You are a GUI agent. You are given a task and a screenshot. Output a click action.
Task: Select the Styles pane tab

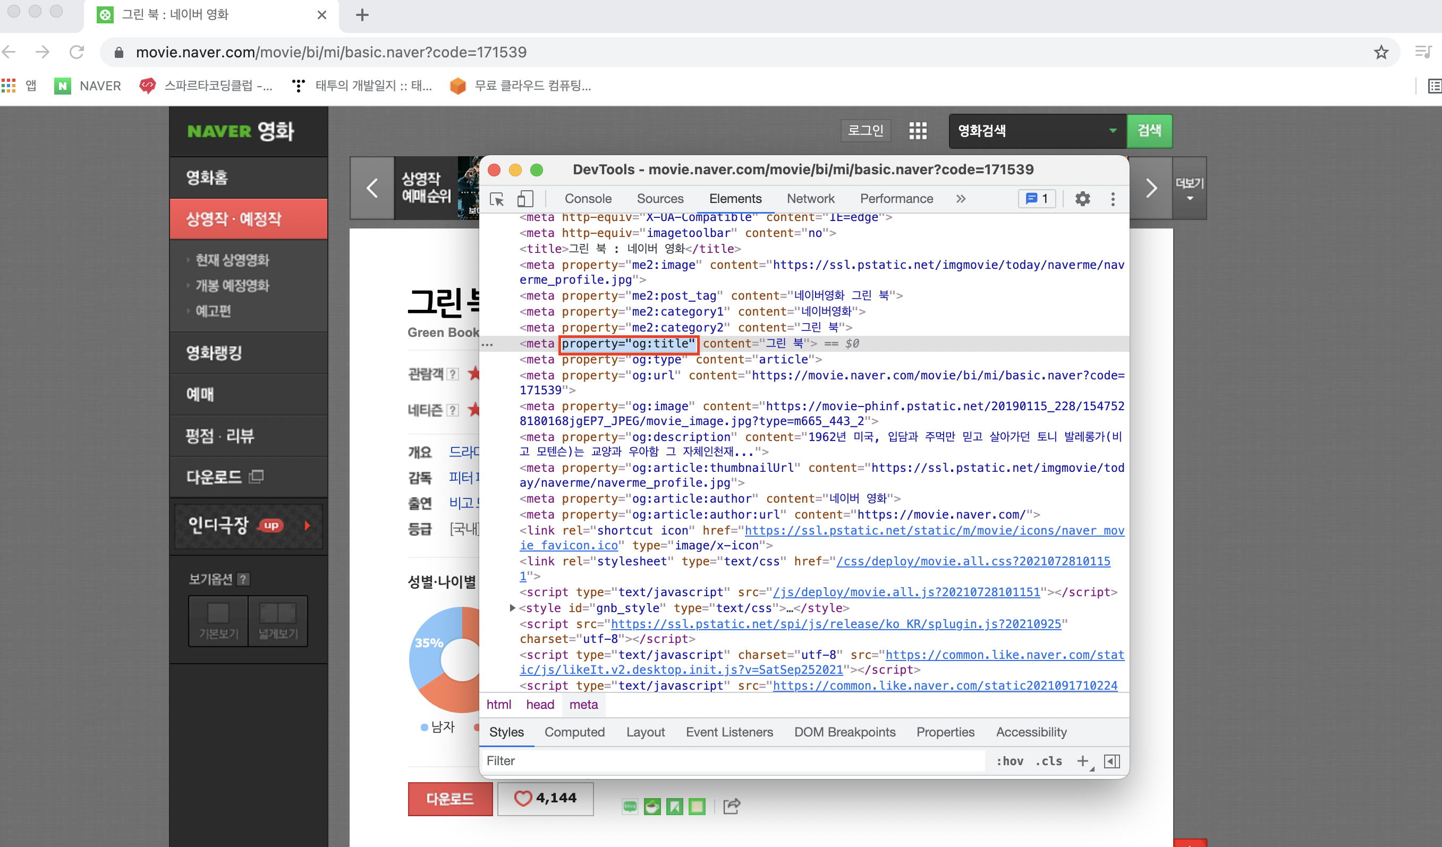506,732
